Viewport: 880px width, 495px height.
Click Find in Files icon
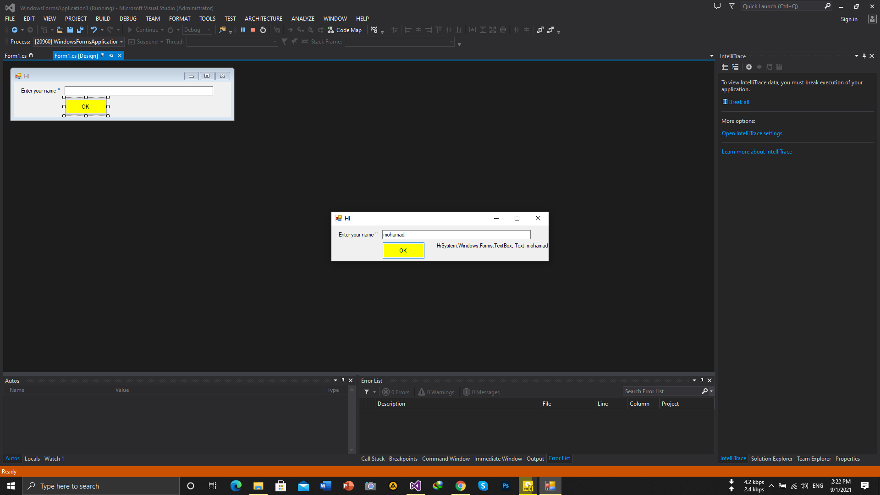222,30
